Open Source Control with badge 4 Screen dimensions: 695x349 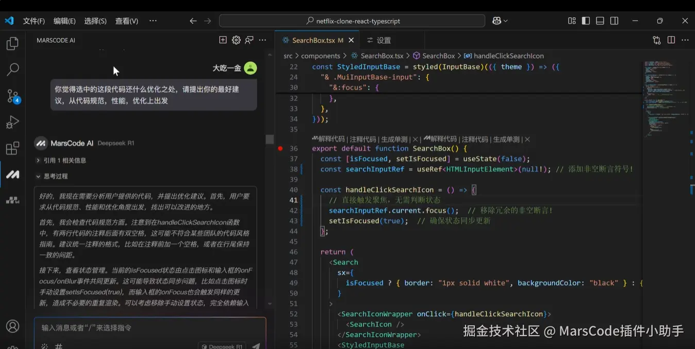[x=12, y=96]
